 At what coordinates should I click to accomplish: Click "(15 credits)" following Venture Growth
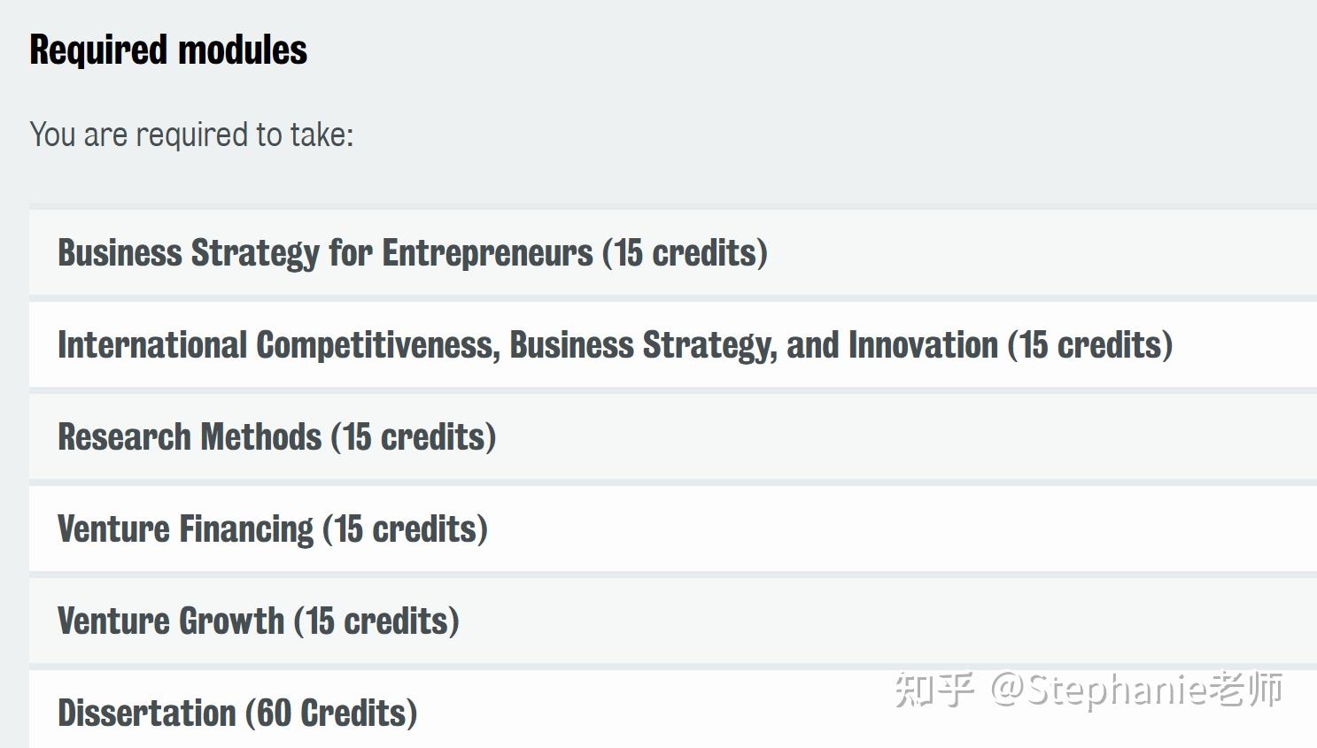pos(377,621)
